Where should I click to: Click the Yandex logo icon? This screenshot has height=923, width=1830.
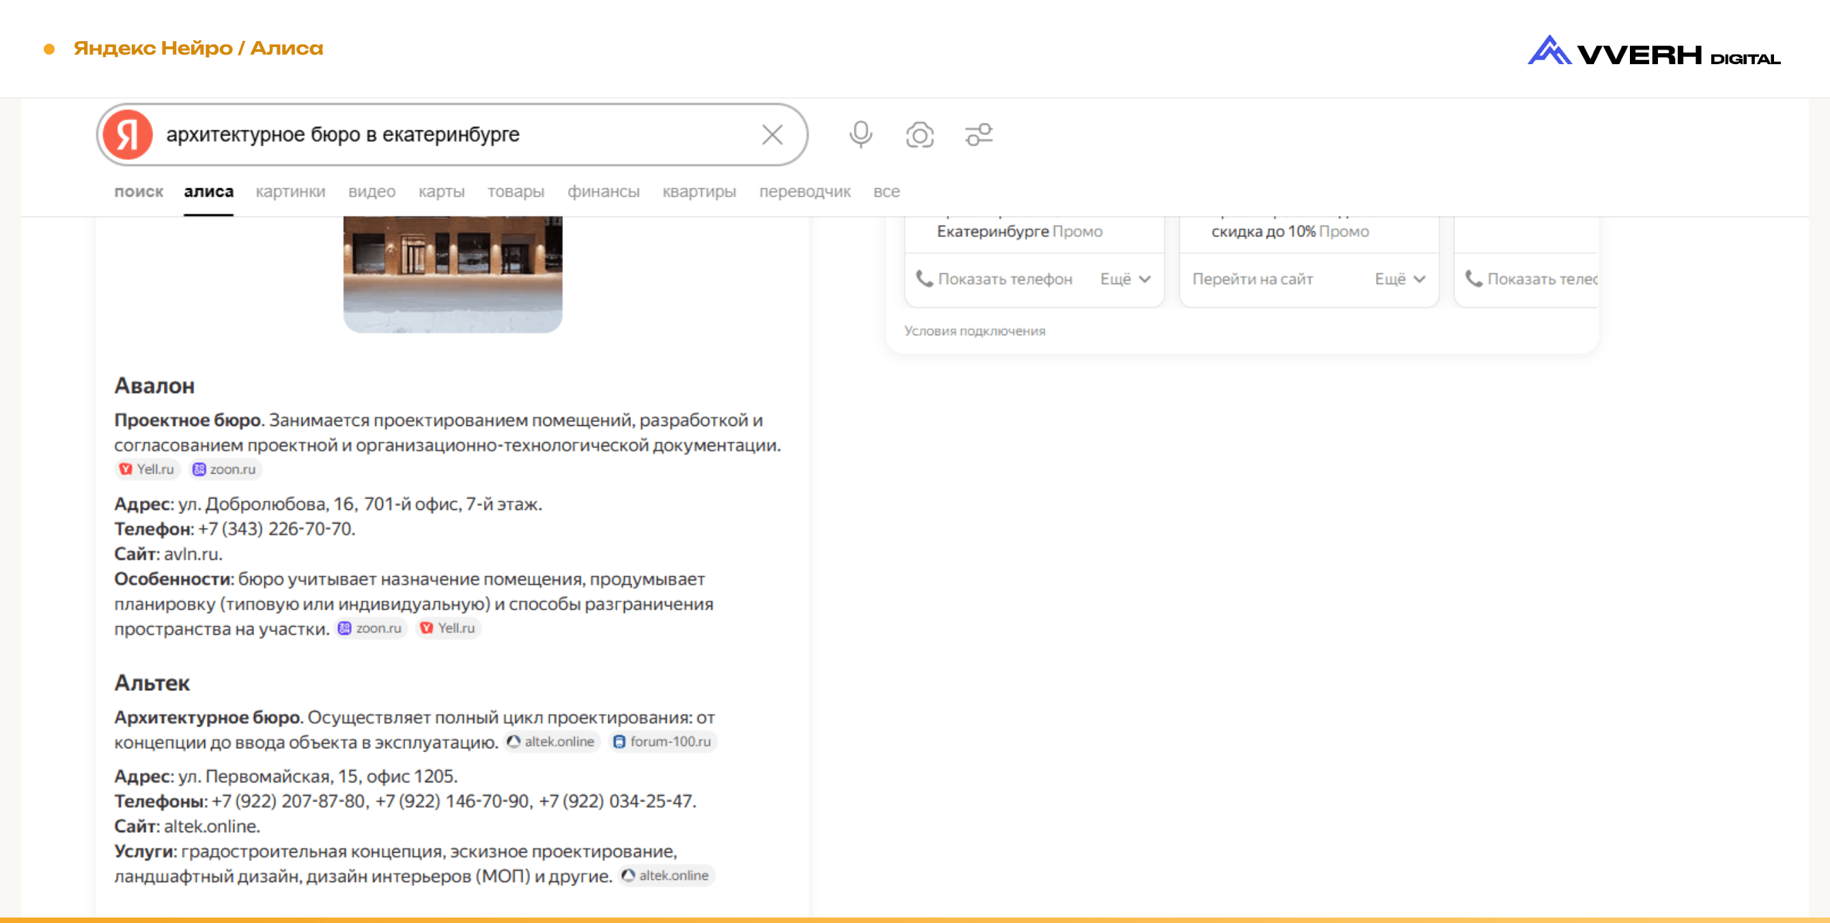(x=128, y=134)
